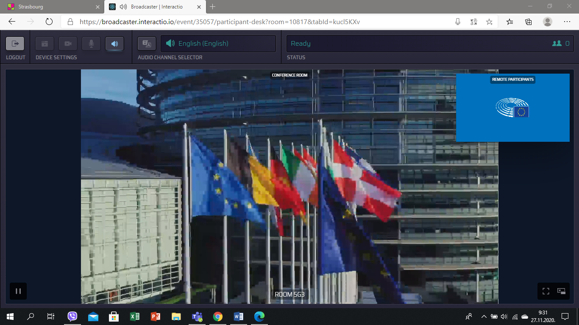This screenshot has width=579, height=325.
Task: Open PowerPoint from the taskbar
Action: pos(156,316)
